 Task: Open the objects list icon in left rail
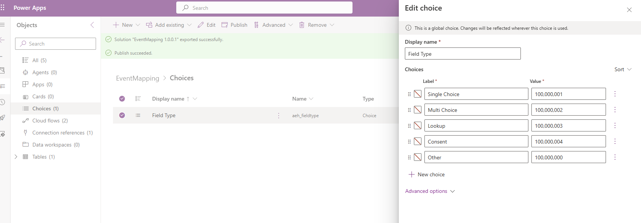click(x=2, y=86)
